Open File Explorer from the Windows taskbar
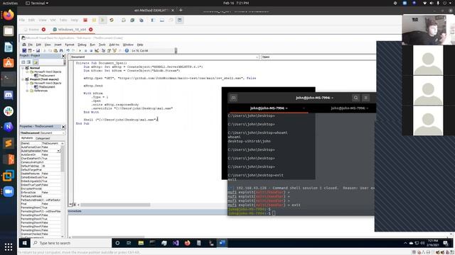455x255 pixels. click(x=141, y=243)
